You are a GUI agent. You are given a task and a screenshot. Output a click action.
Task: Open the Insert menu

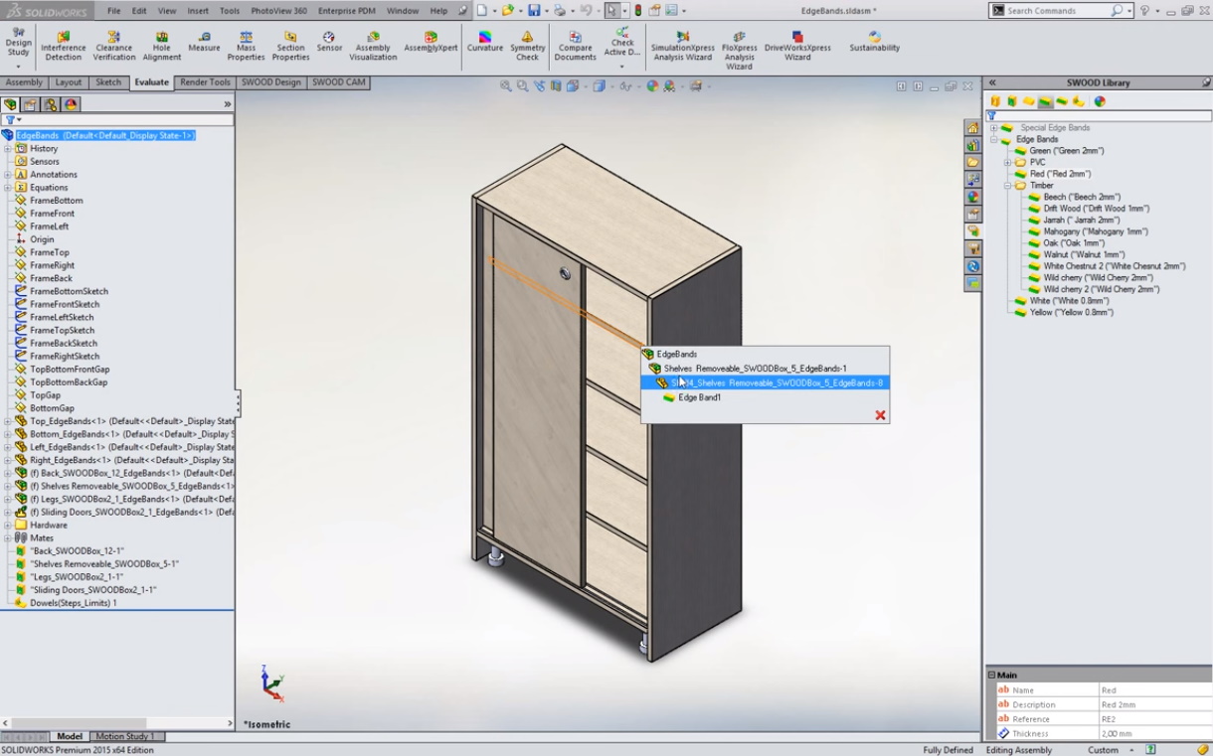(198, 11)
